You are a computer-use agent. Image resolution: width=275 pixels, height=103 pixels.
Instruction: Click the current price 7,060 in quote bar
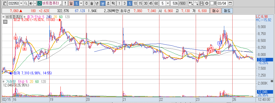point(14,11)
